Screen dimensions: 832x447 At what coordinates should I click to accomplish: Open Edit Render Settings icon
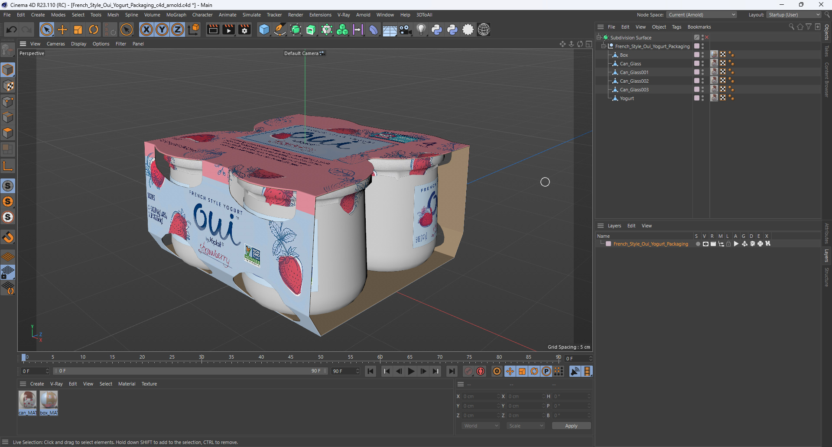[245, 29]
